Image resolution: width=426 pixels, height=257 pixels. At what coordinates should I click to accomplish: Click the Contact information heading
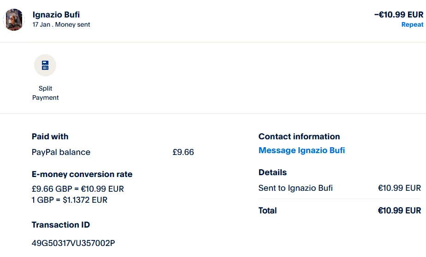coord(299,137)
